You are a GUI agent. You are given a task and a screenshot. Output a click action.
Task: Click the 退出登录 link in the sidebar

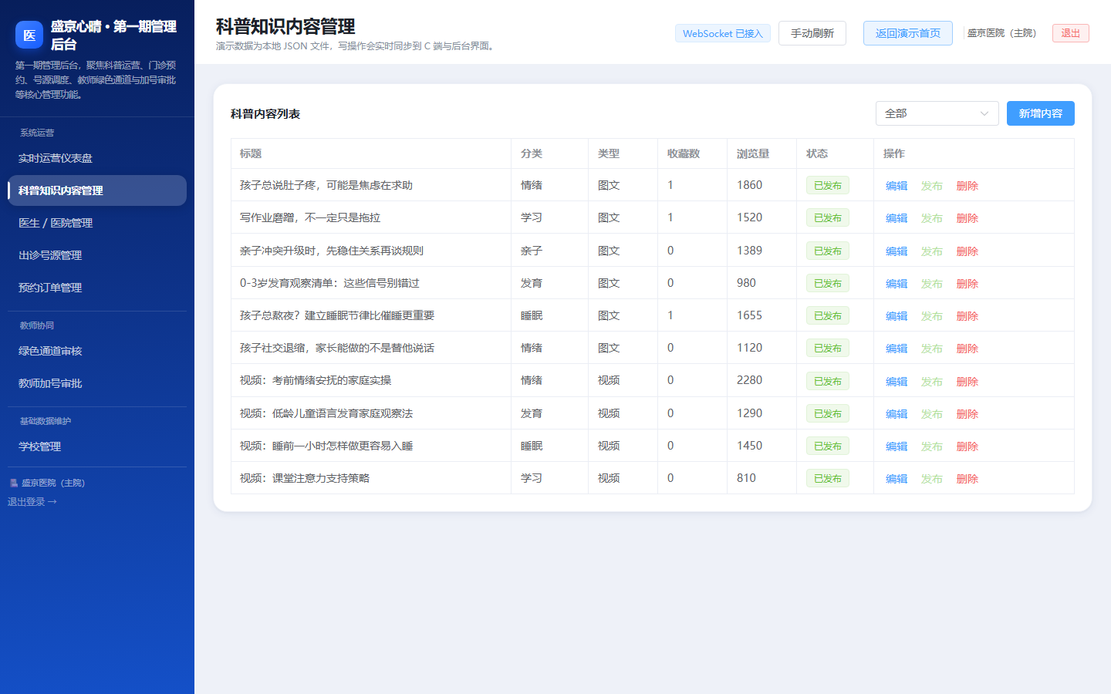point(32,502)
